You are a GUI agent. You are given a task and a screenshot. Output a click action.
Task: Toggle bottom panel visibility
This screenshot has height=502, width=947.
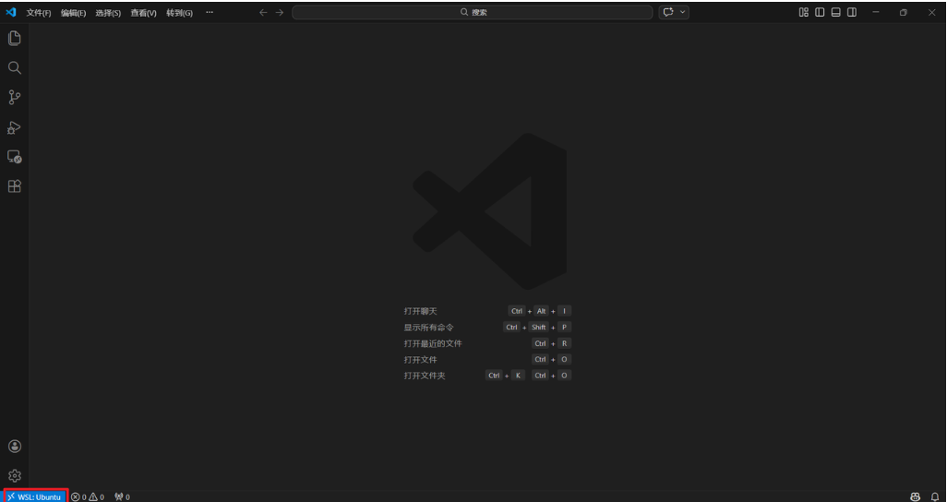[836, 12]
